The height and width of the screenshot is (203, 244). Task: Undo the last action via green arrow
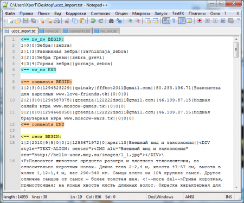tap(93, 21)
